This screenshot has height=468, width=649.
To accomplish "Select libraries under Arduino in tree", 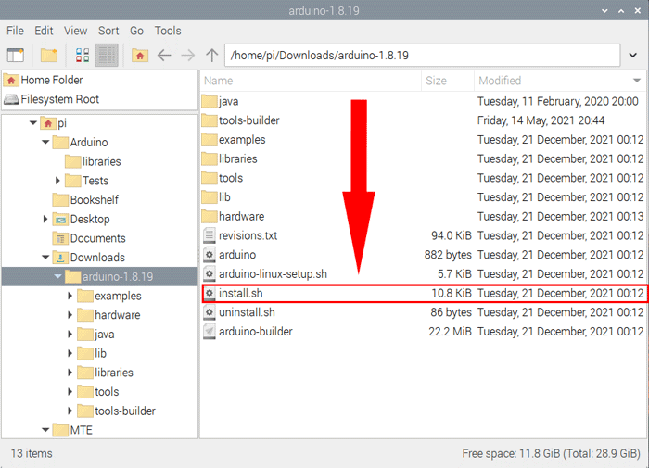I will pos(101,161).
